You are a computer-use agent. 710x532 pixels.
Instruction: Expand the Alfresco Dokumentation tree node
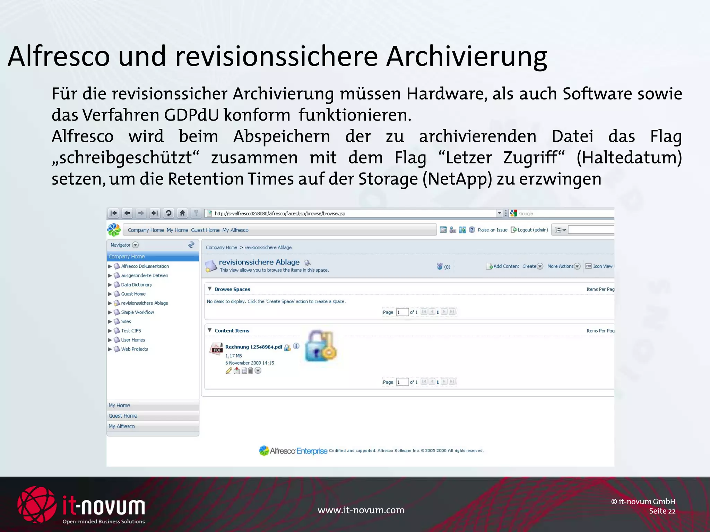[110, 266]
